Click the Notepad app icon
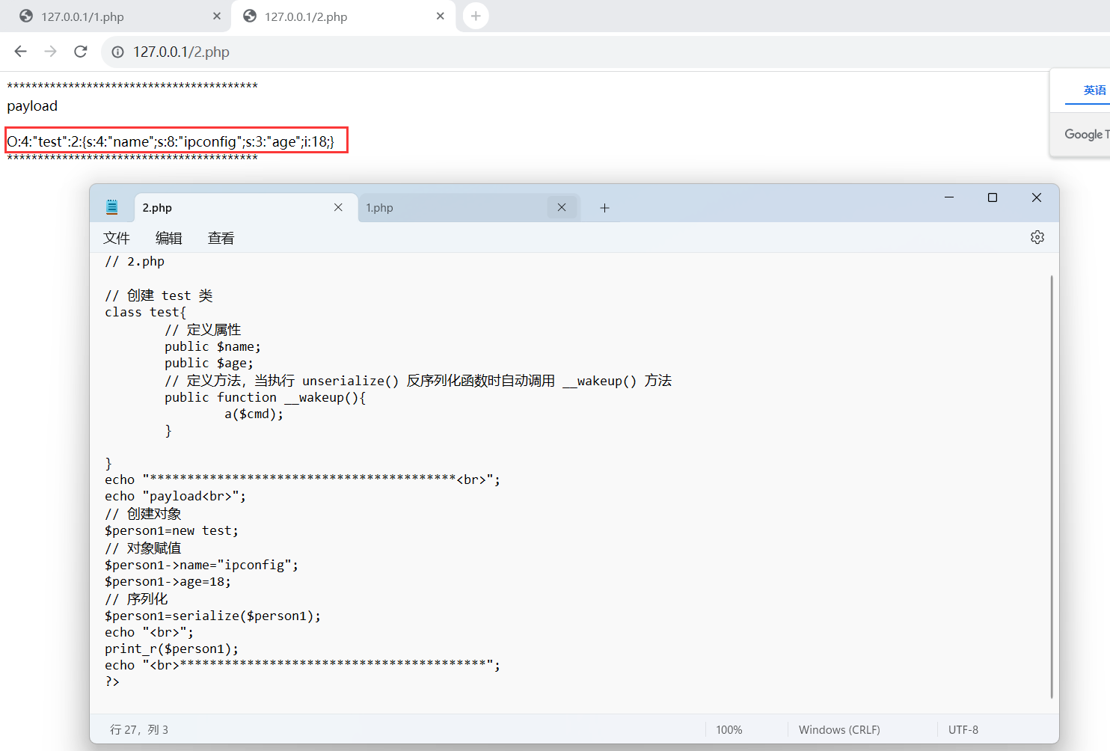Viewport: 1110px width, 751px height. 111,207
